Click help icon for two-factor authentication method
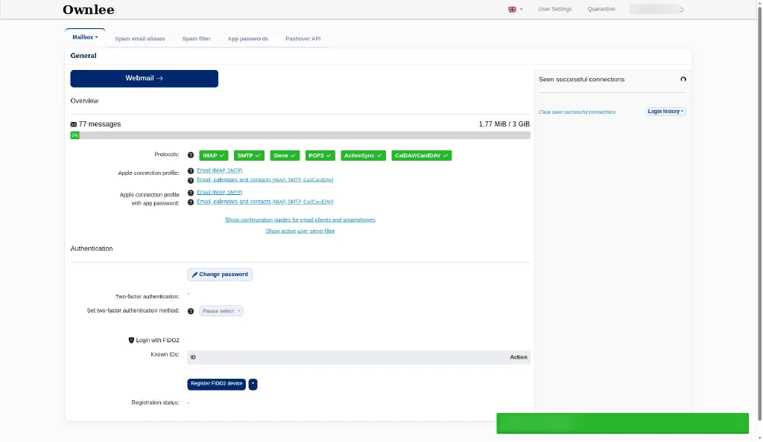The width and height of the screenshot is (763, 442). pyautogui.click(x=191, y=311)
